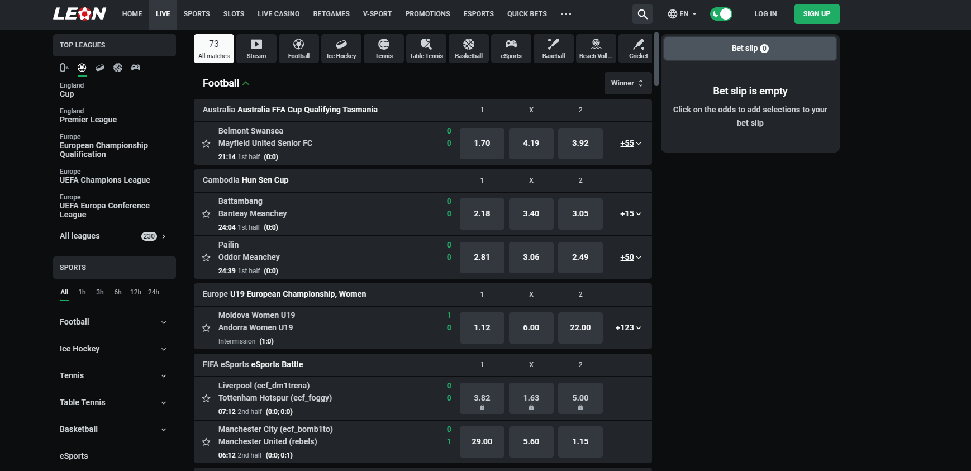The image size is (971, 471).
Task: Favorite the Manchester City match star
Action: [206, 442]
